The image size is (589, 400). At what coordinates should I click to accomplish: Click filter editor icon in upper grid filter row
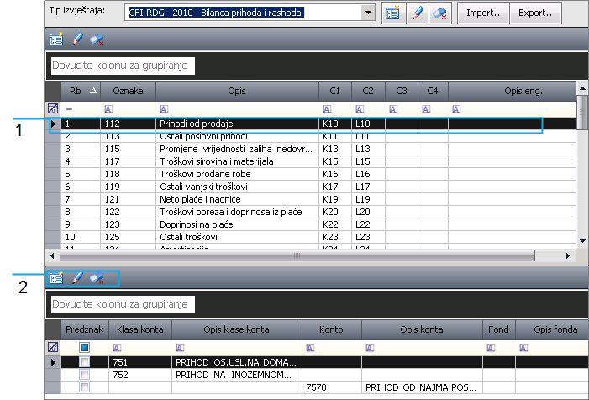click(53, 109)
